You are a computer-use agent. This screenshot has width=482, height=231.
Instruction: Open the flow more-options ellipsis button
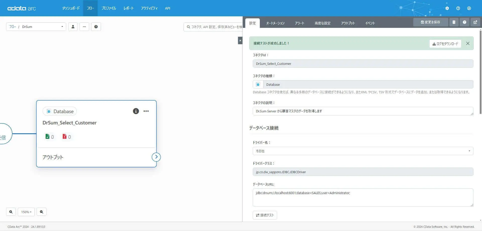(84, 27)
